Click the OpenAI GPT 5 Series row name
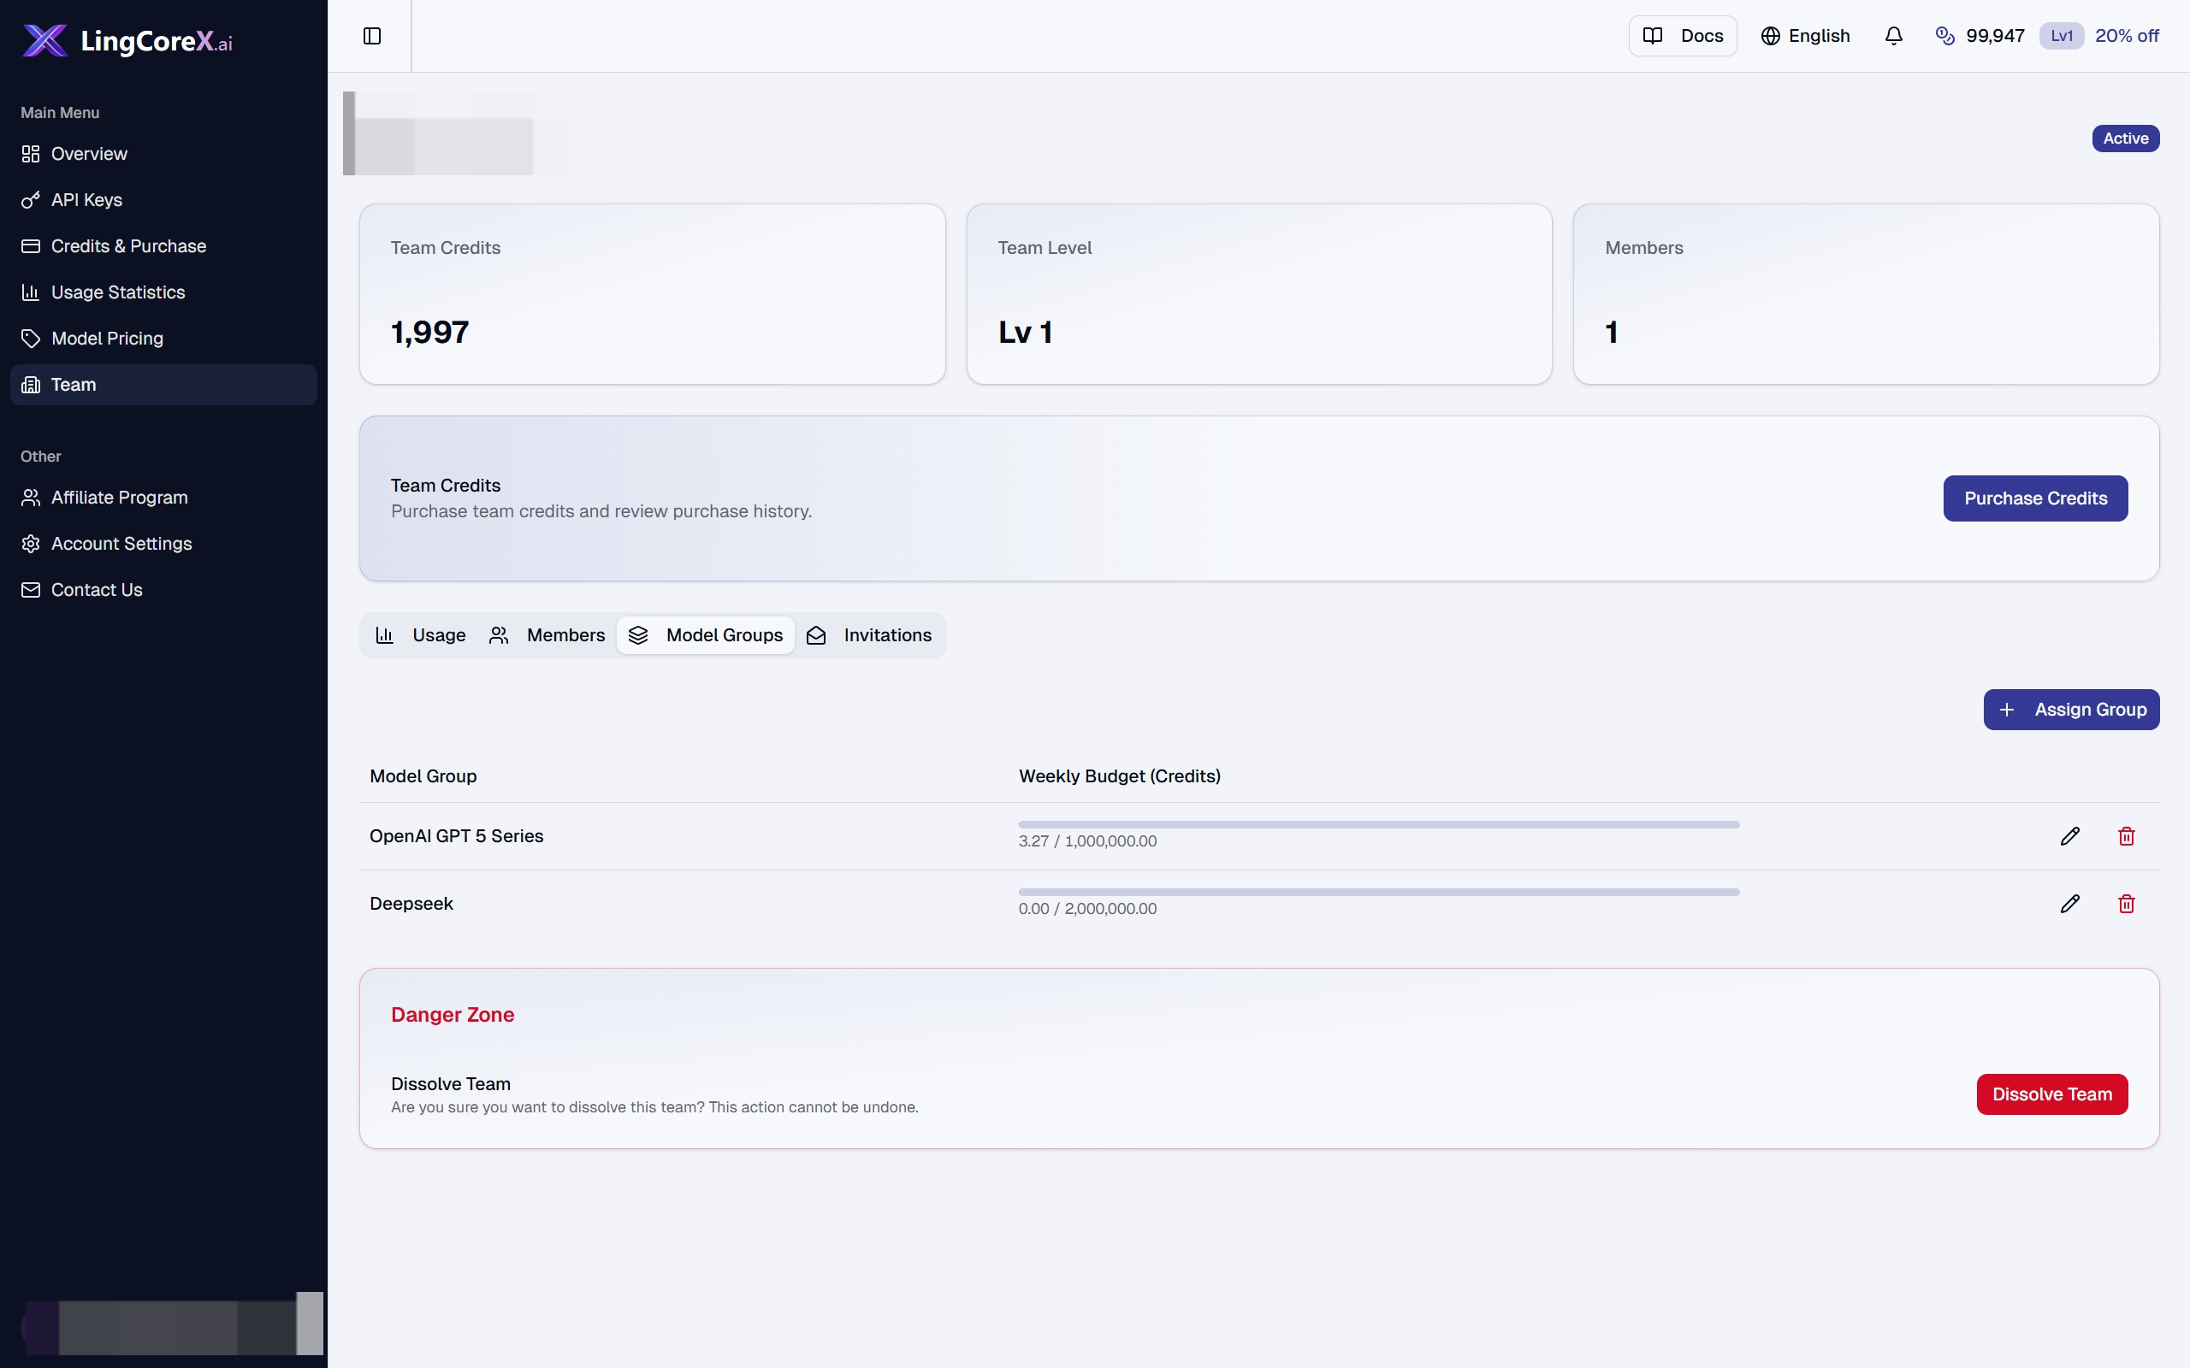 (456, 836)
